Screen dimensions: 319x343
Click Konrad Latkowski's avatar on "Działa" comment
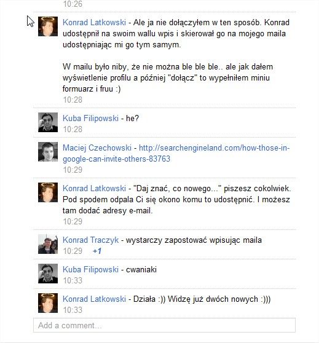pos(48,303)
